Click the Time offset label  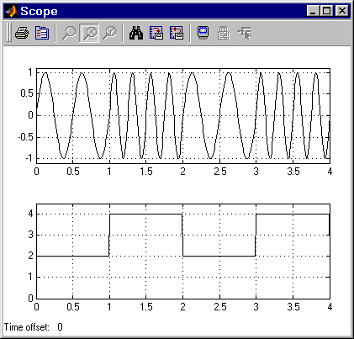coord(27,327)
